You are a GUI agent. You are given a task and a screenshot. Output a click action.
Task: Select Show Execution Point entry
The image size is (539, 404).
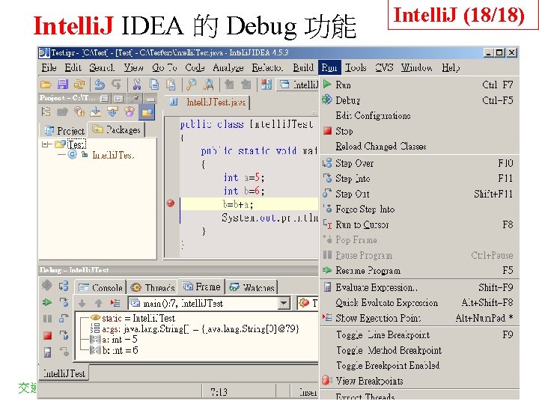click(x=418, y=318)
